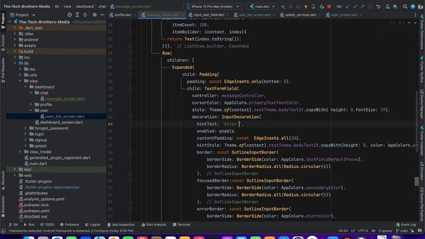Open the iPhone 13 Pro Max device dropdown
425x239 pixels.
point(212,7)
